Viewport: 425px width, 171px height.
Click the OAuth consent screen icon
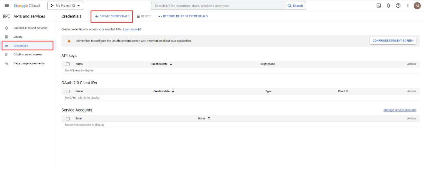click(6, 54)
